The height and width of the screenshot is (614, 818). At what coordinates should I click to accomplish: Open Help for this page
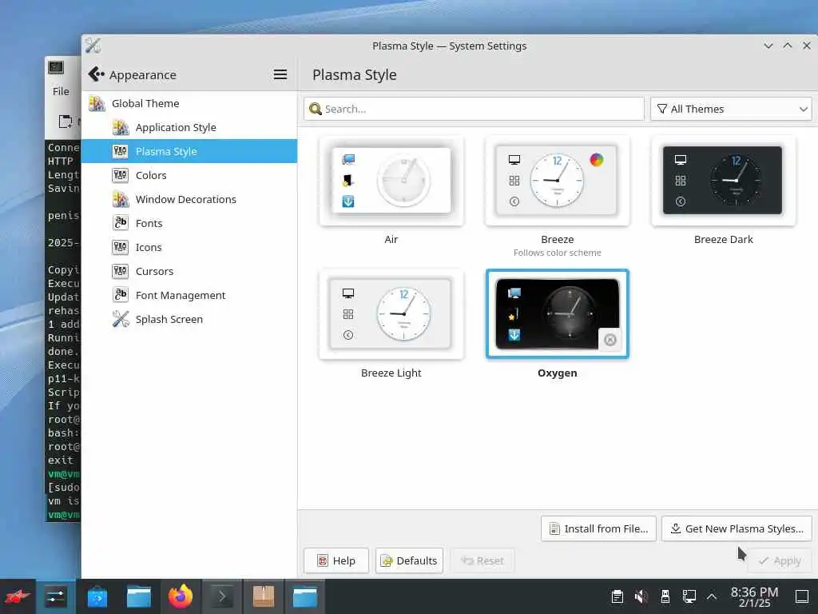click(x=336, y=560)
